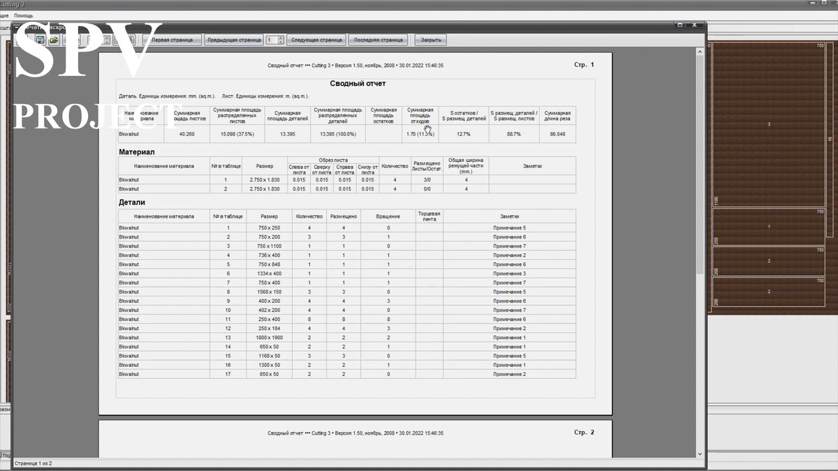The height and width of the screenshot is (471, 838).
Task: Jump to Последняя страница
Action: click(378, 40)
